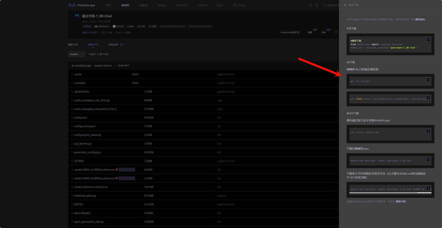
Task: Open the 具体文档 documentation link
Action: (x=401, y=201)
